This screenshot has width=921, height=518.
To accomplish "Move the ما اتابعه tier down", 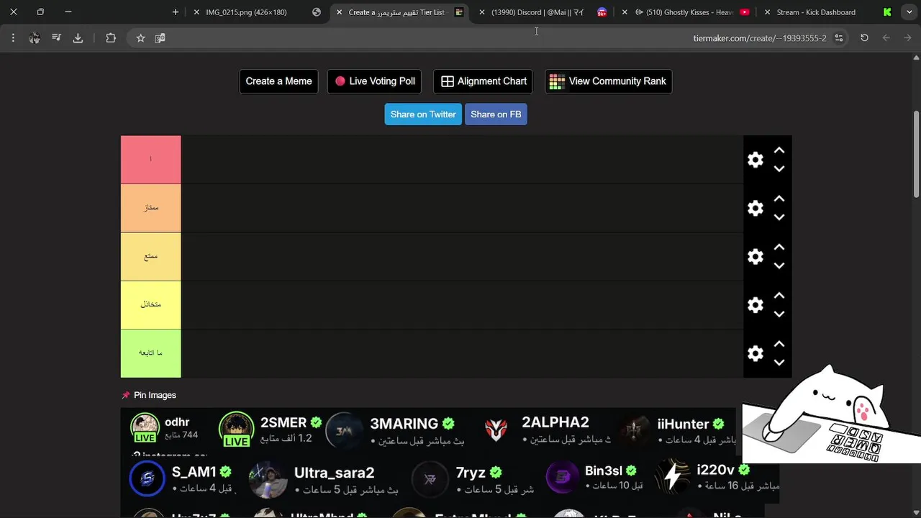I will [779, 363].
